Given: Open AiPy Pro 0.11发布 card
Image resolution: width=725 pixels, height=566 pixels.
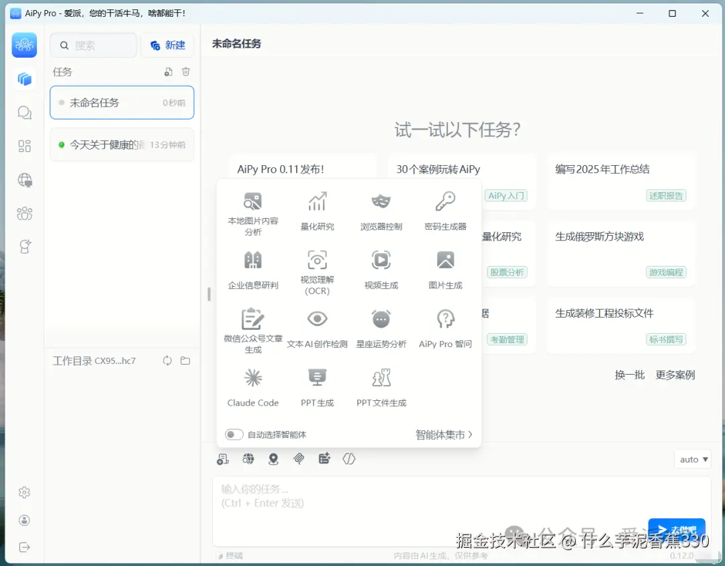Looking at the screenshot, I should click(x=303, y=167).
